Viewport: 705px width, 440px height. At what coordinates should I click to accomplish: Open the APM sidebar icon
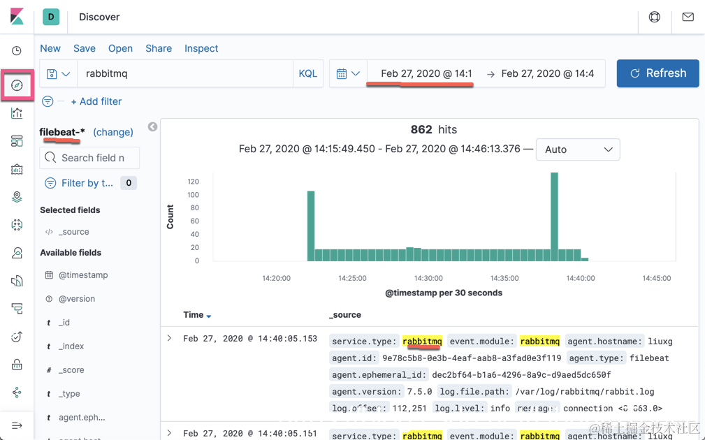click(x=17, y=309)
